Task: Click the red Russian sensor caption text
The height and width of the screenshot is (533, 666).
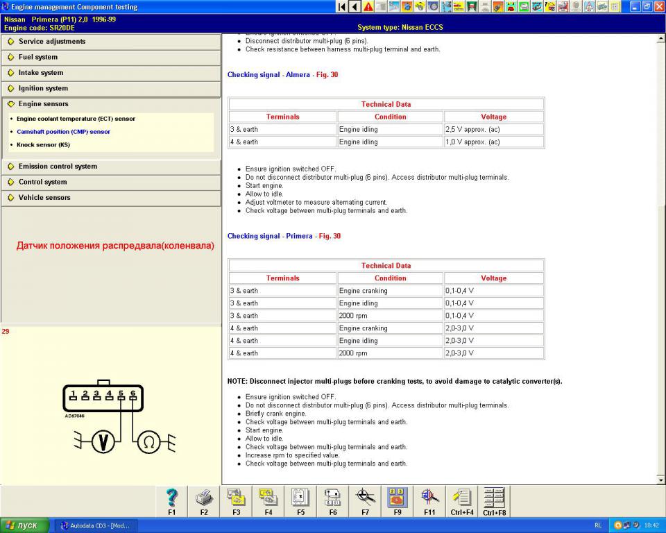Action: click(x=115, y=246)
